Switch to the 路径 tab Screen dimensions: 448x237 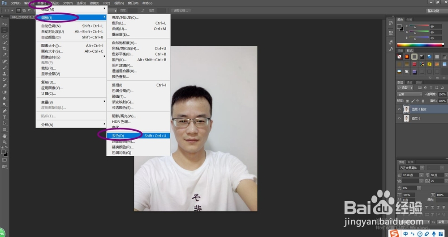point(418,83)
